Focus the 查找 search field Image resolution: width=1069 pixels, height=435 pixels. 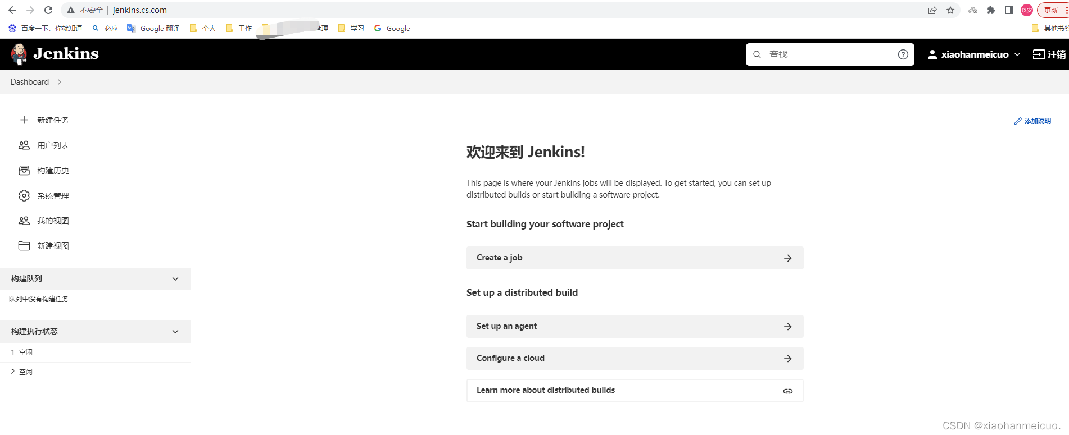point(830,54)
